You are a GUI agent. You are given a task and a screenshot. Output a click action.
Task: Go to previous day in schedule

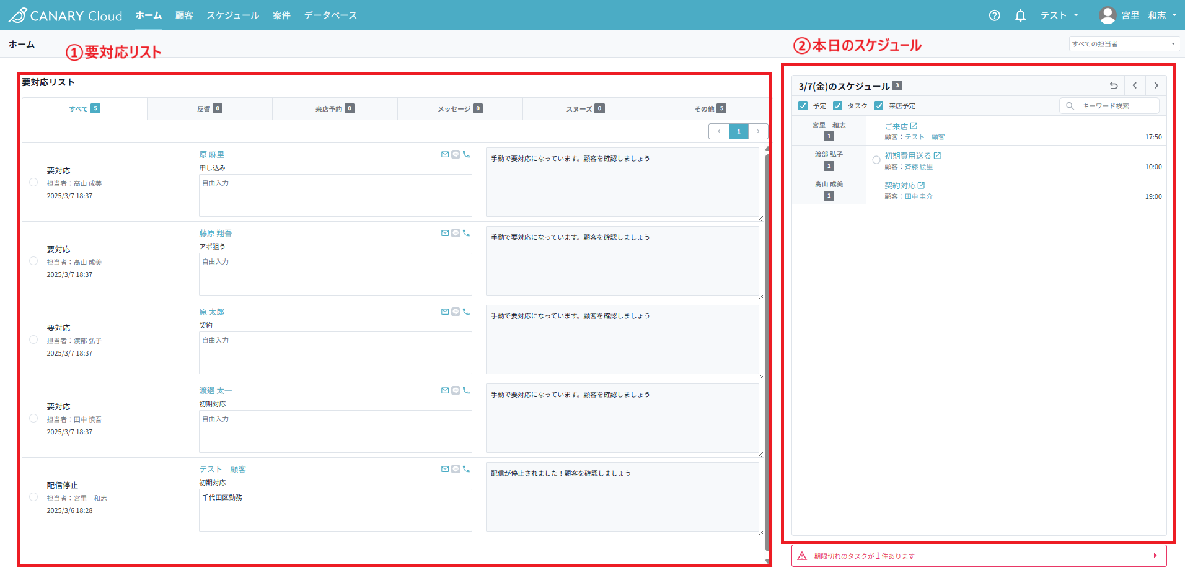click(x=1135, y=85)
